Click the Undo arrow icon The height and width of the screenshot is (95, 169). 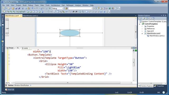pos(32,8)
